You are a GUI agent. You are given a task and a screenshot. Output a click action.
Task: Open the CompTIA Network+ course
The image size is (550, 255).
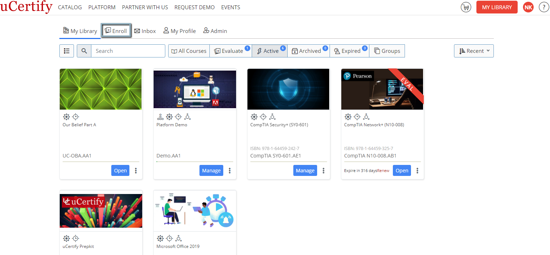pos(402,171)
